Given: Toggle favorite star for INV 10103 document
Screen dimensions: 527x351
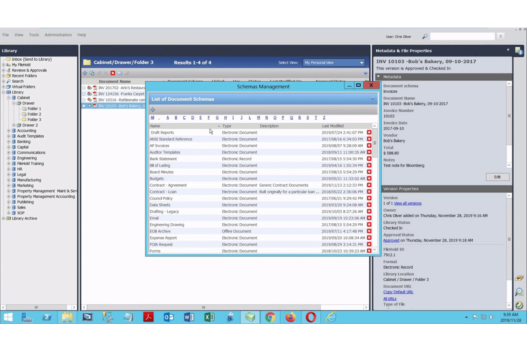Looking at the screenshot, I should [84, 106].
